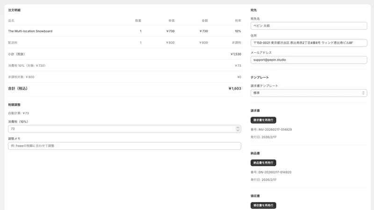Click the メールアドレス input field

click(309, 60)
